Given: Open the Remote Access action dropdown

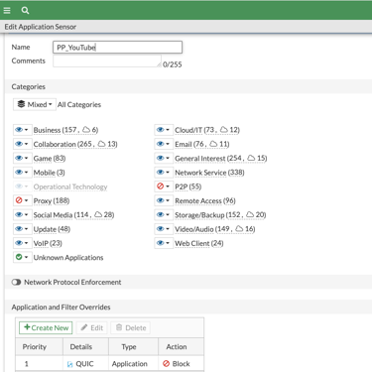Looking at the screenshot, I should (164, 200).
